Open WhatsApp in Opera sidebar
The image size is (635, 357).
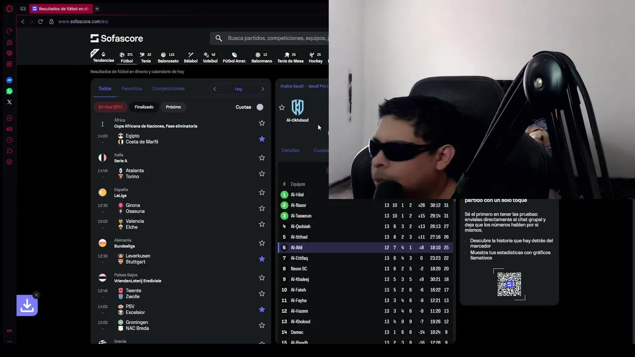point(9,91)
